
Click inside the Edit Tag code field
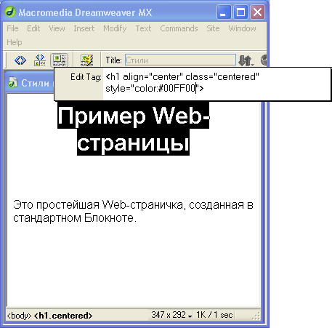pos(216,84)
